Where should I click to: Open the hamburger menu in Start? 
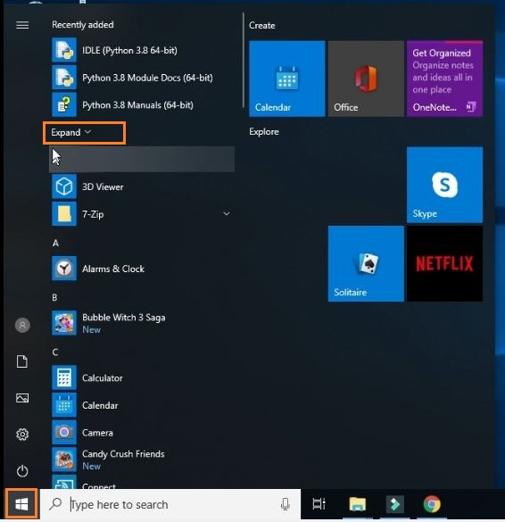(22, 25)
